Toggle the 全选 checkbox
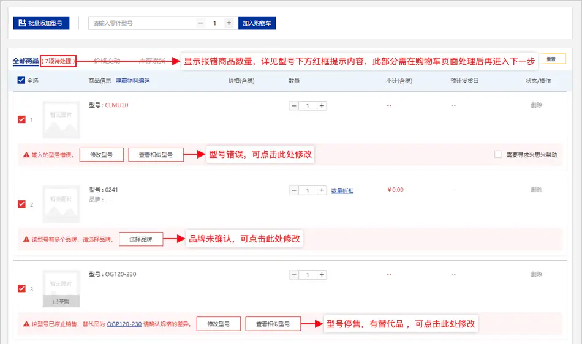582x344 pixels. [x=22, y=80]
